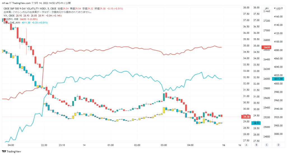Open the TradingView.com header link
The image size is (287, 155).
[x=21, y=3]
